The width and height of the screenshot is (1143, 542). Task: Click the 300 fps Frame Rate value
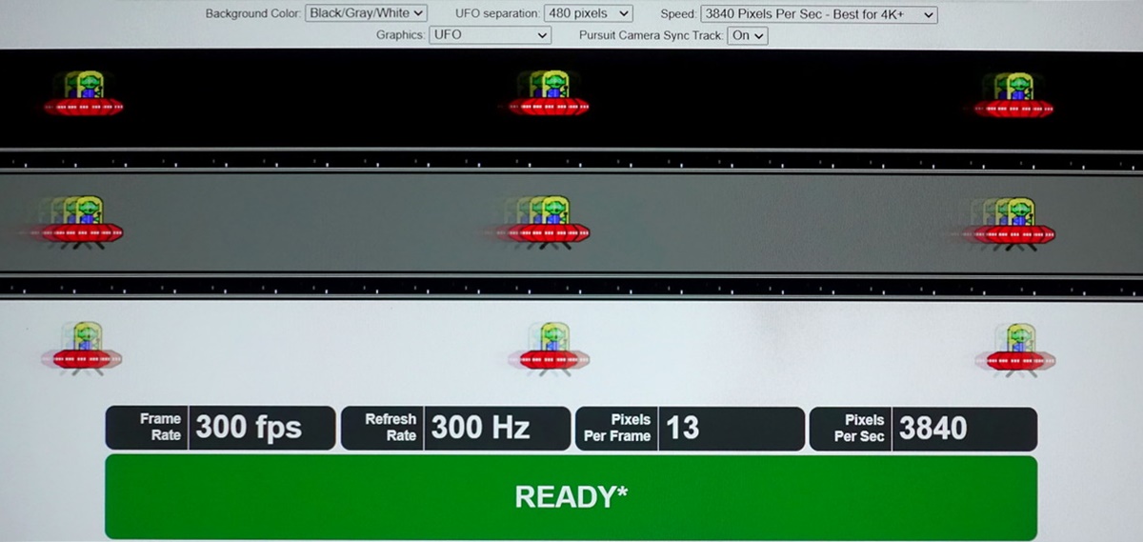249,429
